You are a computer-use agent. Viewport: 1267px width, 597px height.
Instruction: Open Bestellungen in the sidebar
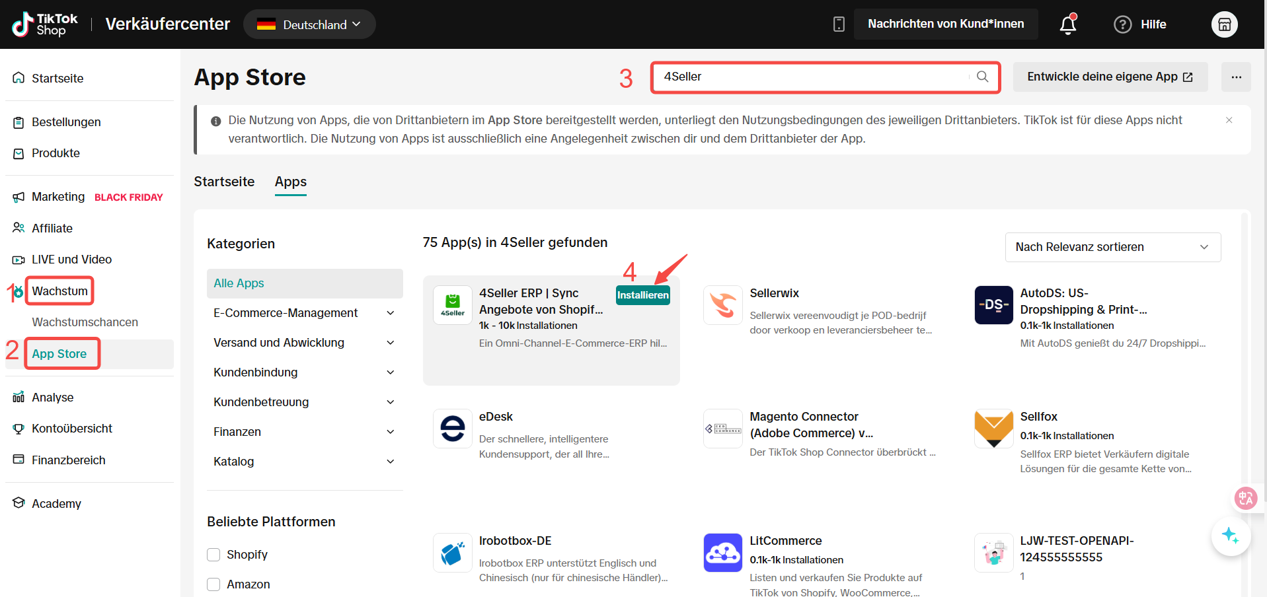tap(66, 122)
